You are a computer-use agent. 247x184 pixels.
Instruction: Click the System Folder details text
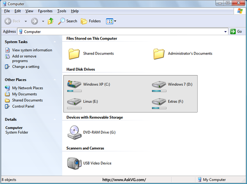click(17, 132)
